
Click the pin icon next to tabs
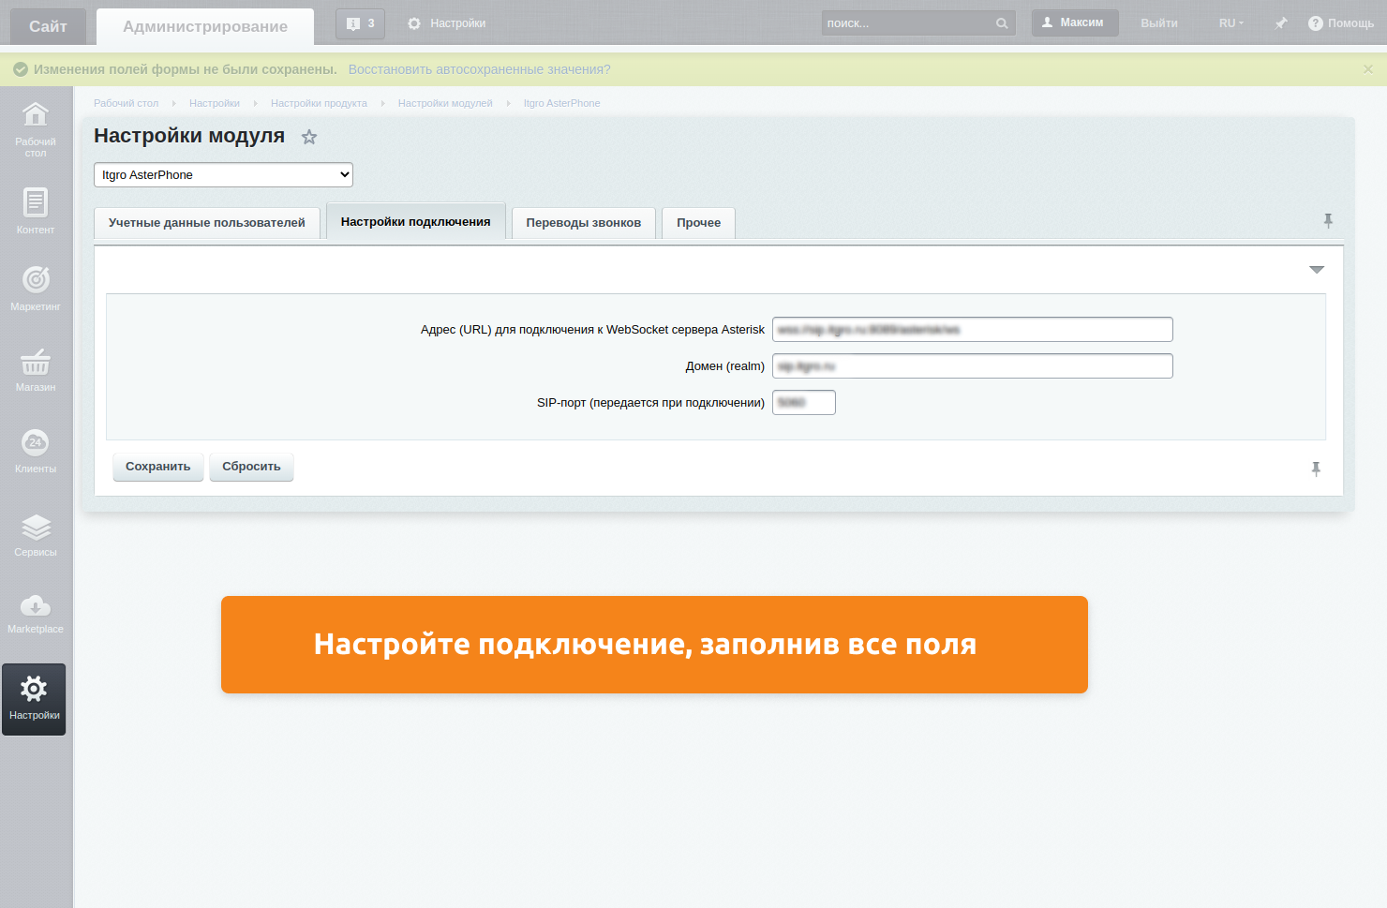1328,220
